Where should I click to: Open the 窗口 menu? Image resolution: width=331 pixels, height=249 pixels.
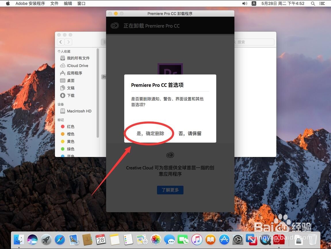click(81, 3)
